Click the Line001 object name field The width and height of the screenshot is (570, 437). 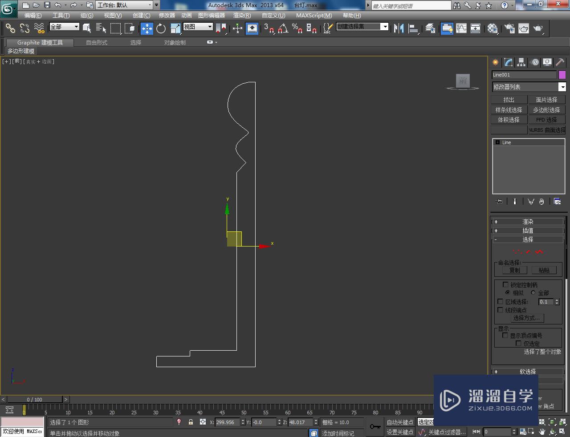coord(524,75)
